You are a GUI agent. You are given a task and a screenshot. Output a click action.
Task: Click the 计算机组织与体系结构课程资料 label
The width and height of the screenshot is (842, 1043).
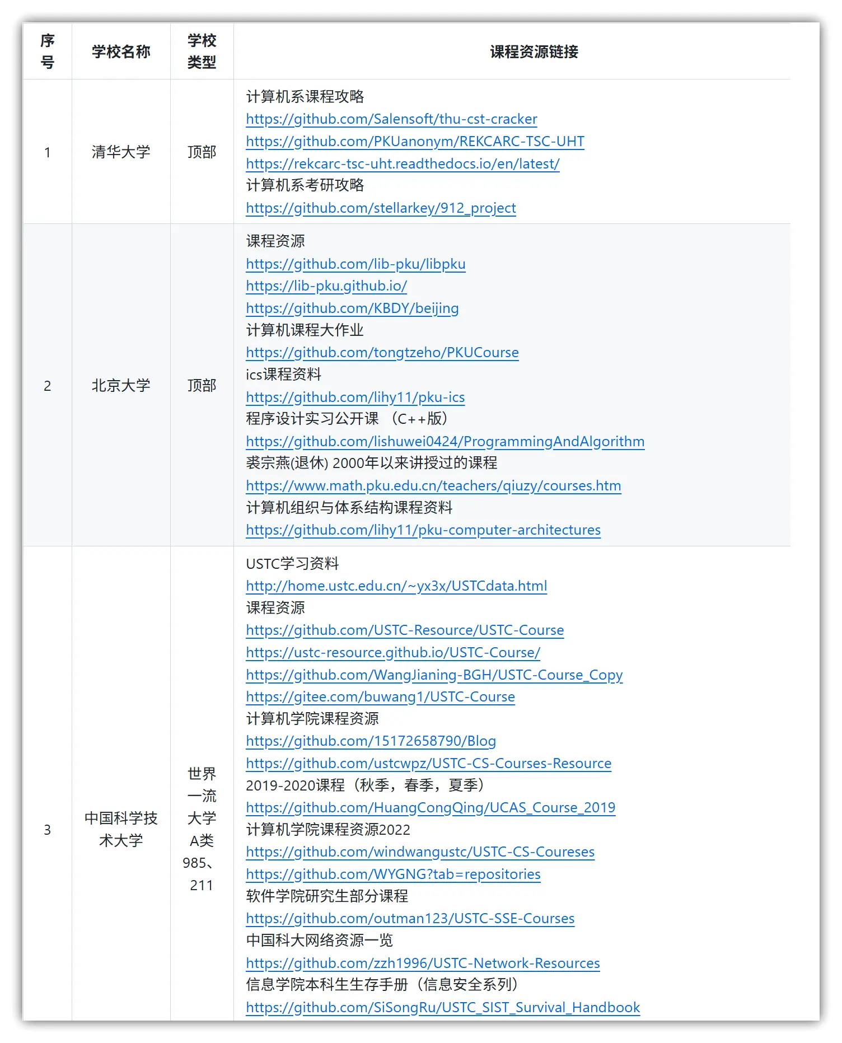tap(349, 508)
